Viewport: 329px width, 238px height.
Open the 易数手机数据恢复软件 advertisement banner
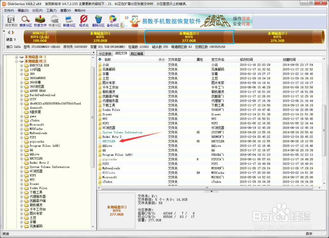187,21
